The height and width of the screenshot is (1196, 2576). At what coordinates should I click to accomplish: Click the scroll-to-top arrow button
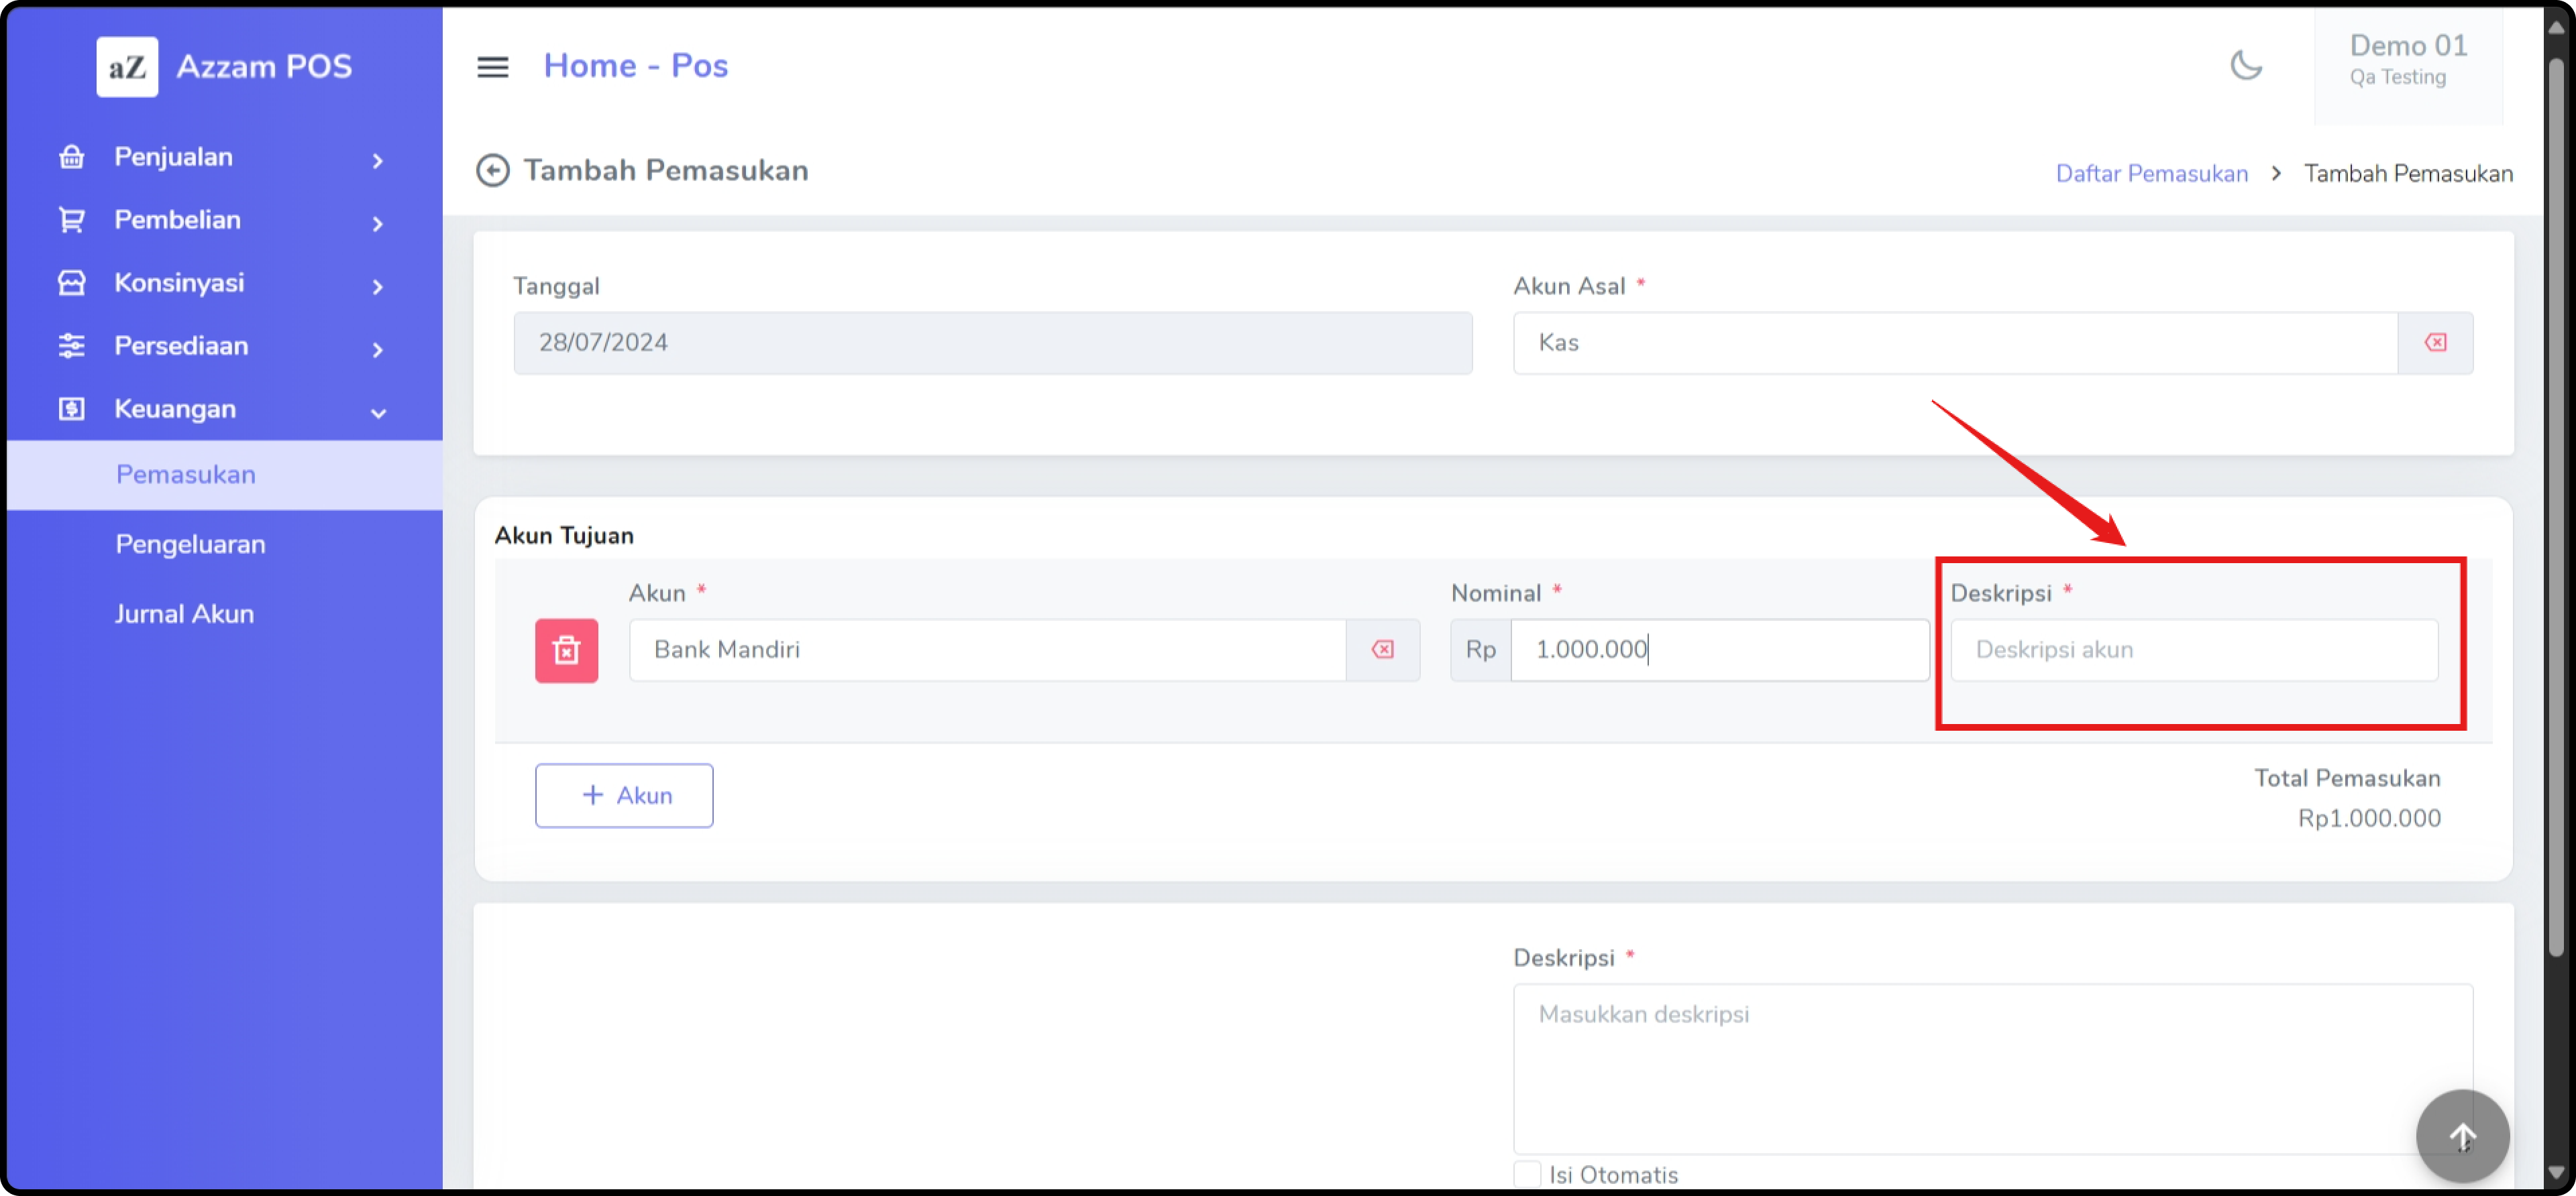2462,1136
